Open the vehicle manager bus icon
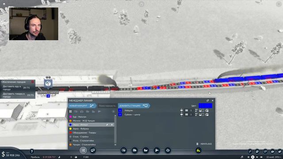The width and height of the screenshot is (283, 159). 93,150
